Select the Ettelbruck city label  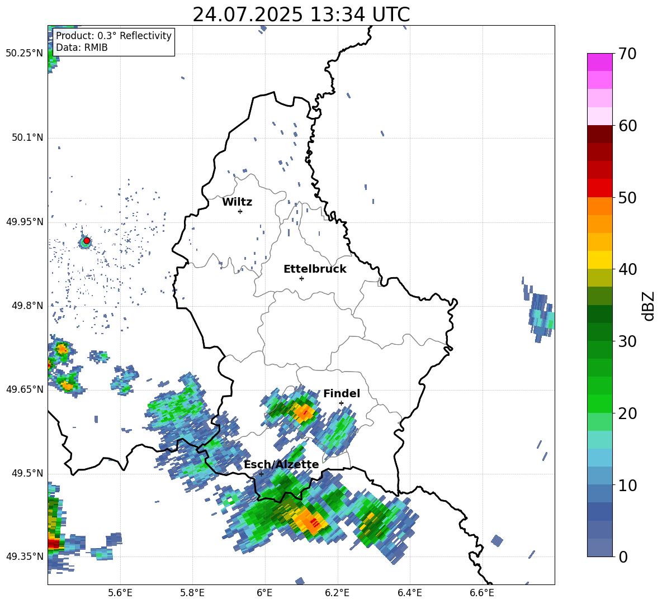[x=315, y=269]
